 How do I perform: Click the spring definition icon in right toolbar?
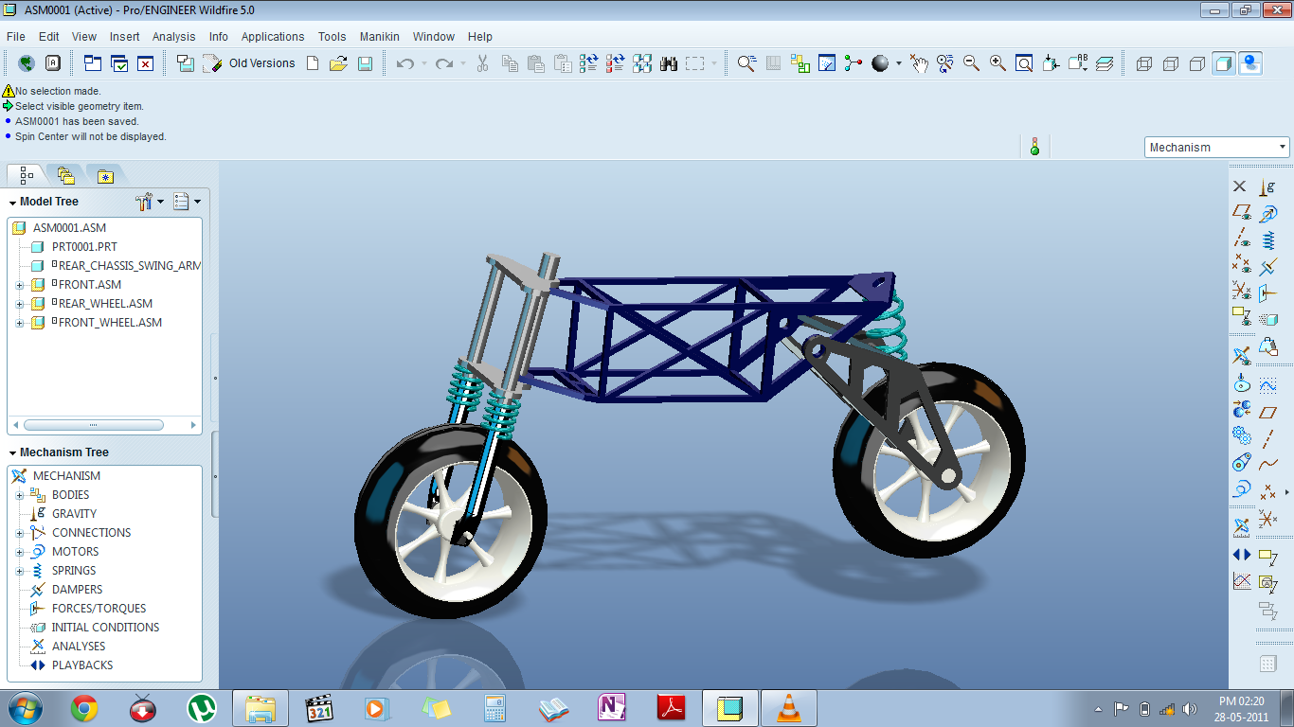click(x=1267, y=240)
